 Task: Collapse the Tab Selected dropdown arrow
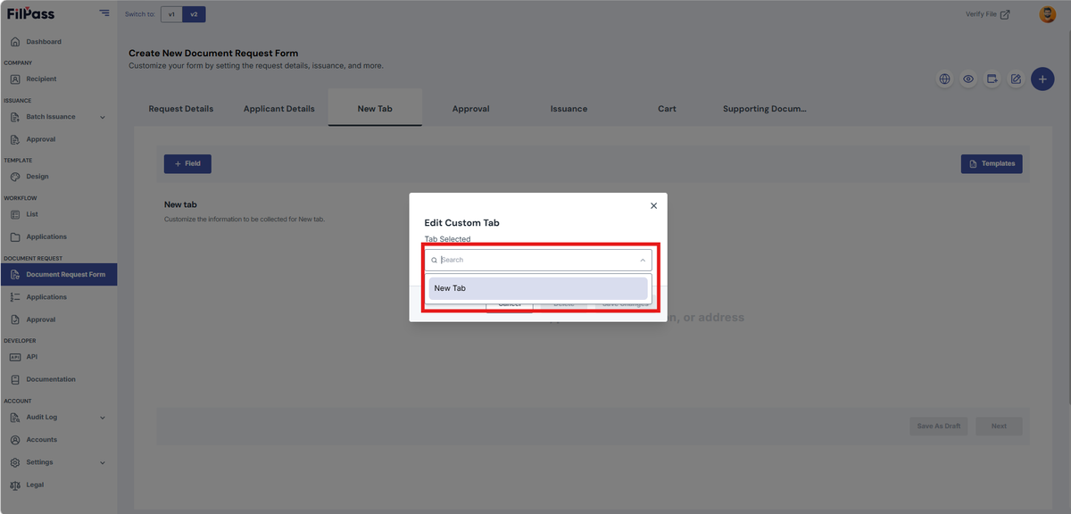tap(643, 261)
